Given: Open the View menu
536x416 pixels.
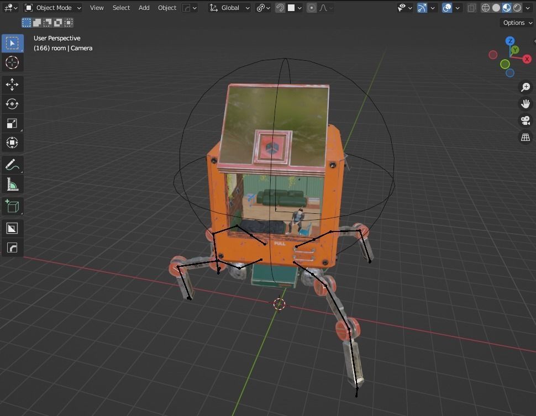Looking at the screenshot, I should click(x=97, y=8).
